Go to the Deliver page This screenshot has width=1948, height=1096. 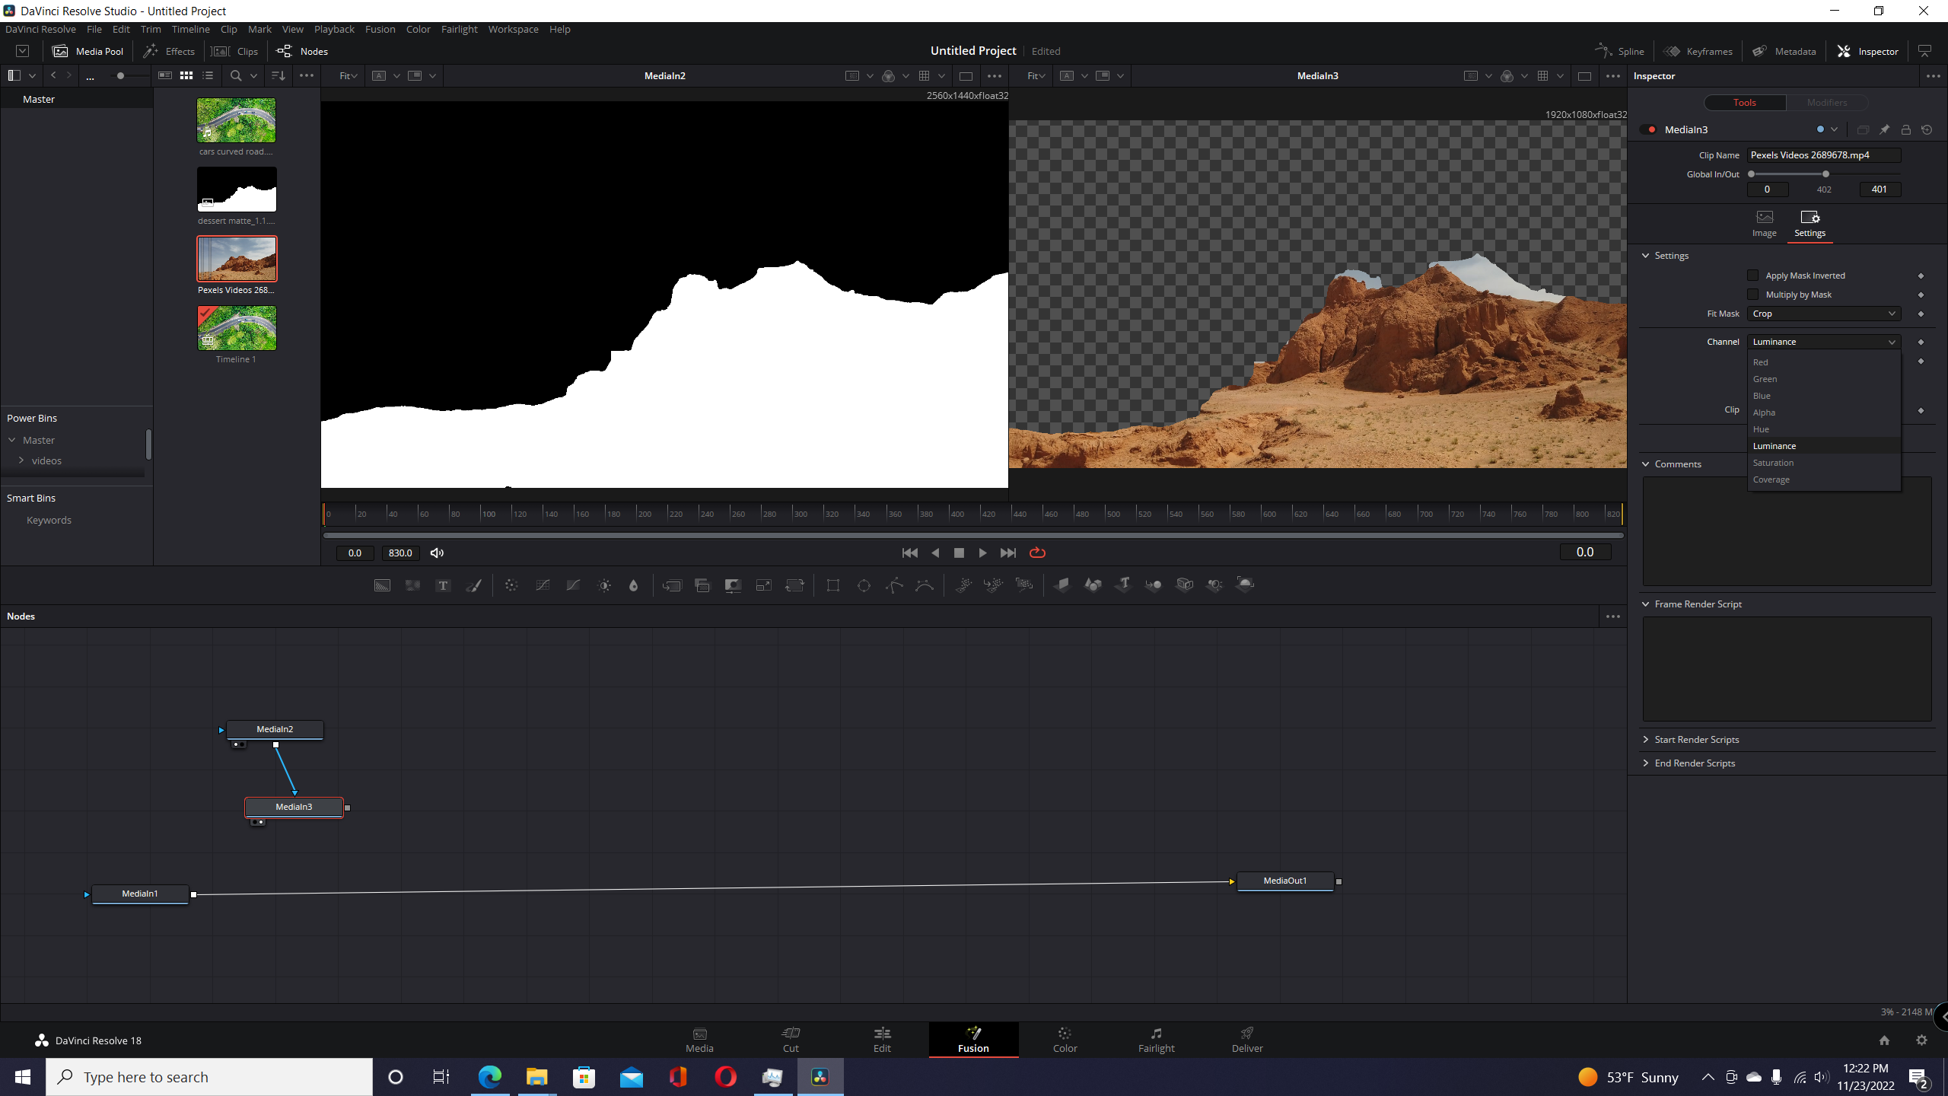pyautogui.click(x=1247, y=1040)
